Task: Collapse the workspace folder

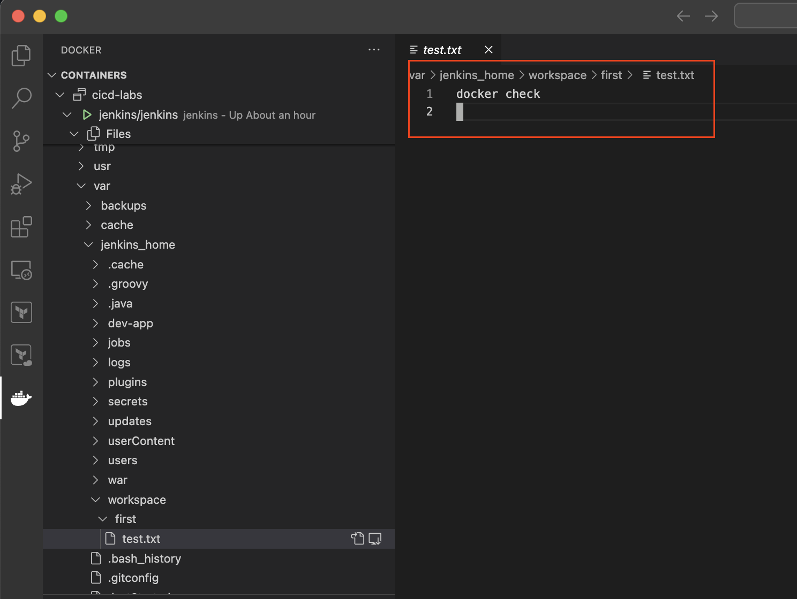Action: click(x=95, y=500)
